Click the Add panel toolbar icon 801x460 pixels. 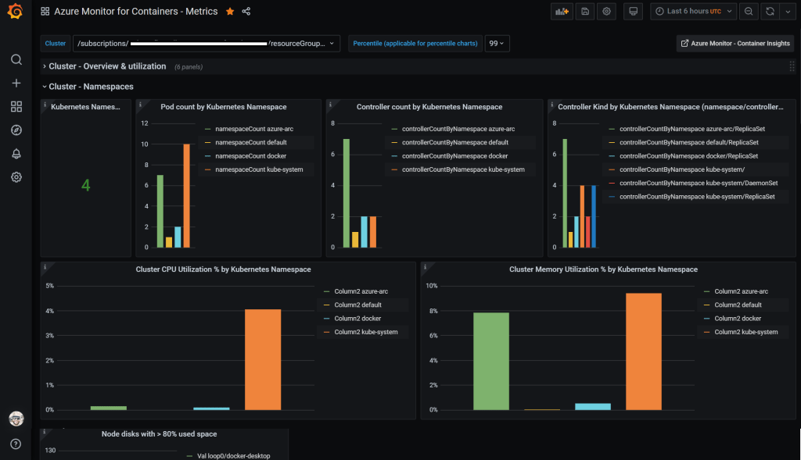click(x=561, y=12)
